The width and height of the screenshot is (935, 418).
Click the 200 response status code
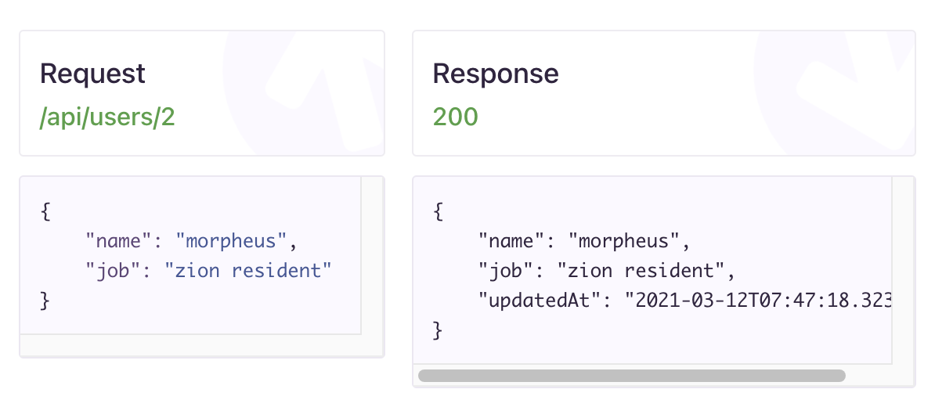click(455, 117)
